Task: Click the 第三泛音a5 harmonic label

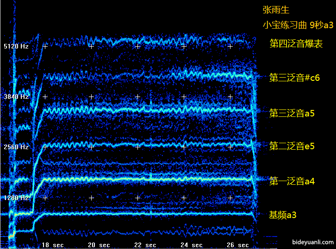Action: tap(292, 113)
